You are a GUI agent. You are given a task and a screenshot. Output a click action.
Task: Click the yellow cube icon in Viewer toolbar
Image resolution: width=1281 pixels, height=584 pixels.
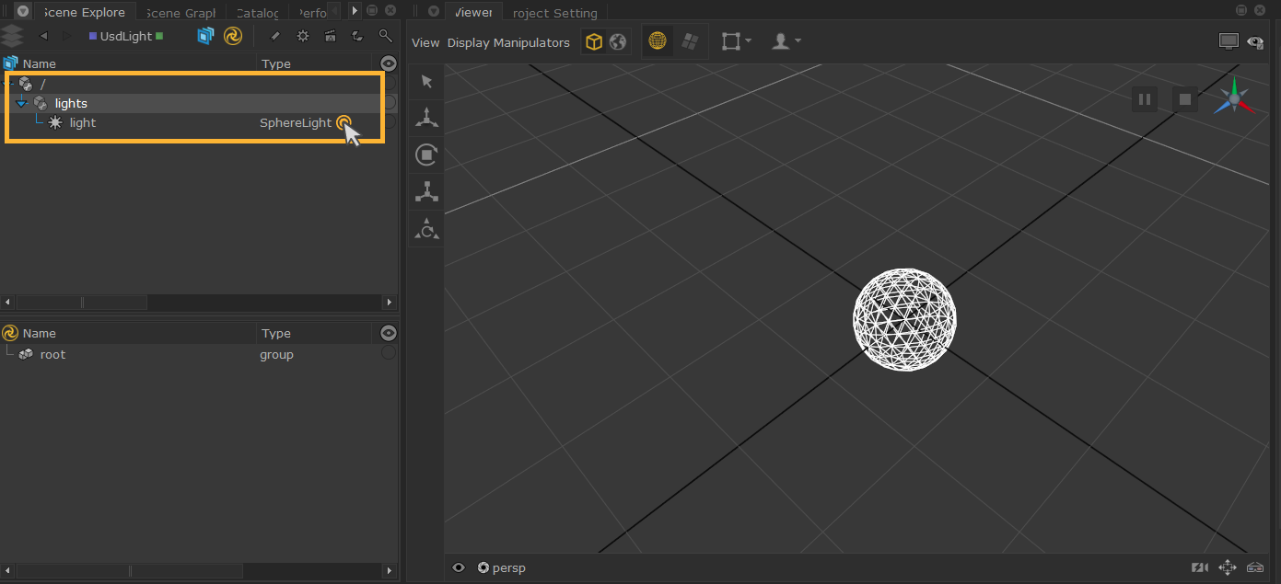[x=594, y=42]
